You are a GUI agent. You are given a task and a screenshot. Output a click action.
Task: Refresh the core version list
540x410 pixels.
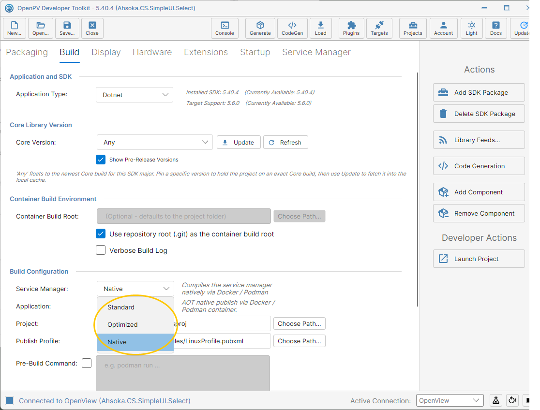click(285, 143)
